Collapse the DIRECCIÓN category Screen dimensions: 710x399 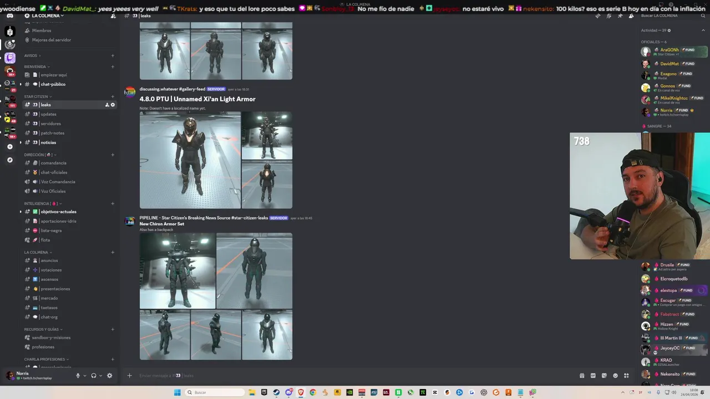click(x=40, y=155)
